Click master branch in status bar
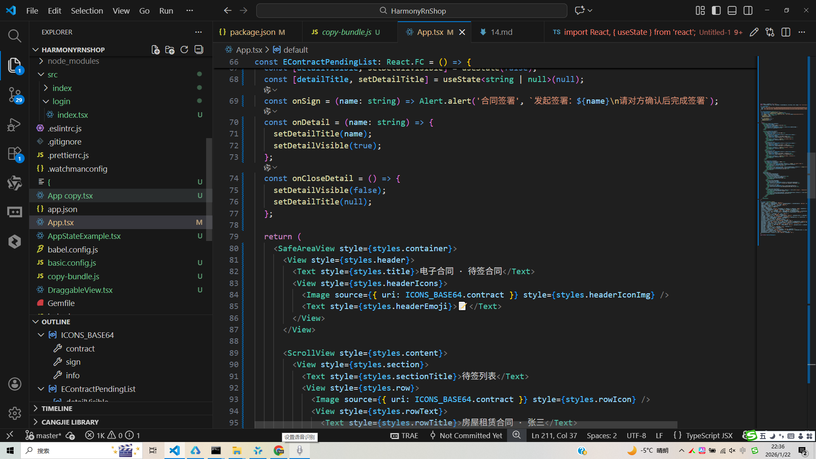Screen dimensions: 816x459 pyautogui.click(x=43, y=435)
